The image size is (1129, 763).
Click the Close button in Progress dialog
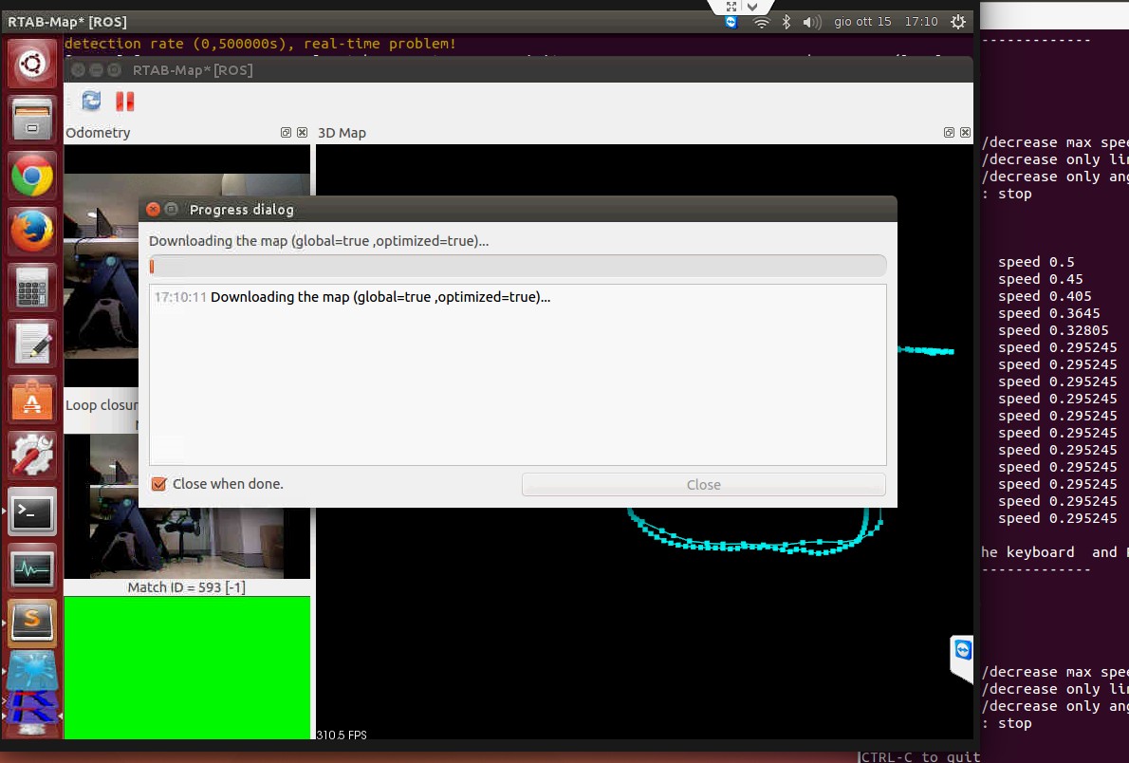click(703, 485)
